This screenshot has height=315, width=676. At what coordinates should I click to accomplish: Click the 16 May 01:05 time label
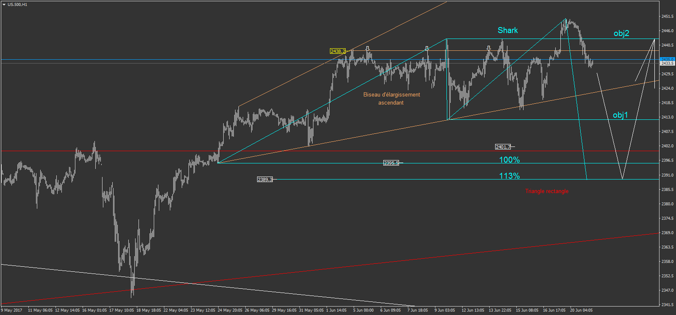94,310
